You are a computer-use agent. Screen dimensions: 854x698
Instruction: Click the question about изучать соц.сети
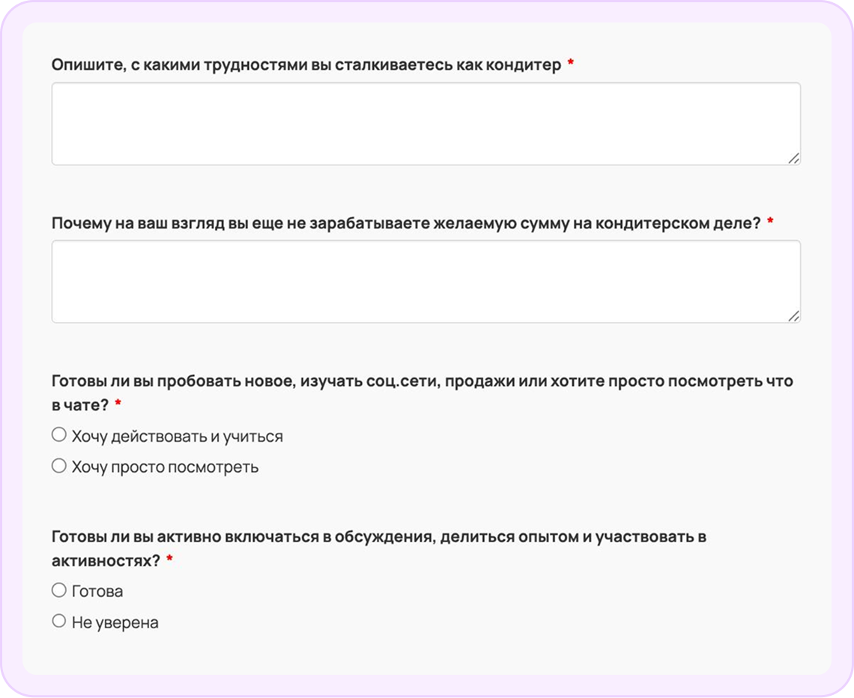[375, 380]
